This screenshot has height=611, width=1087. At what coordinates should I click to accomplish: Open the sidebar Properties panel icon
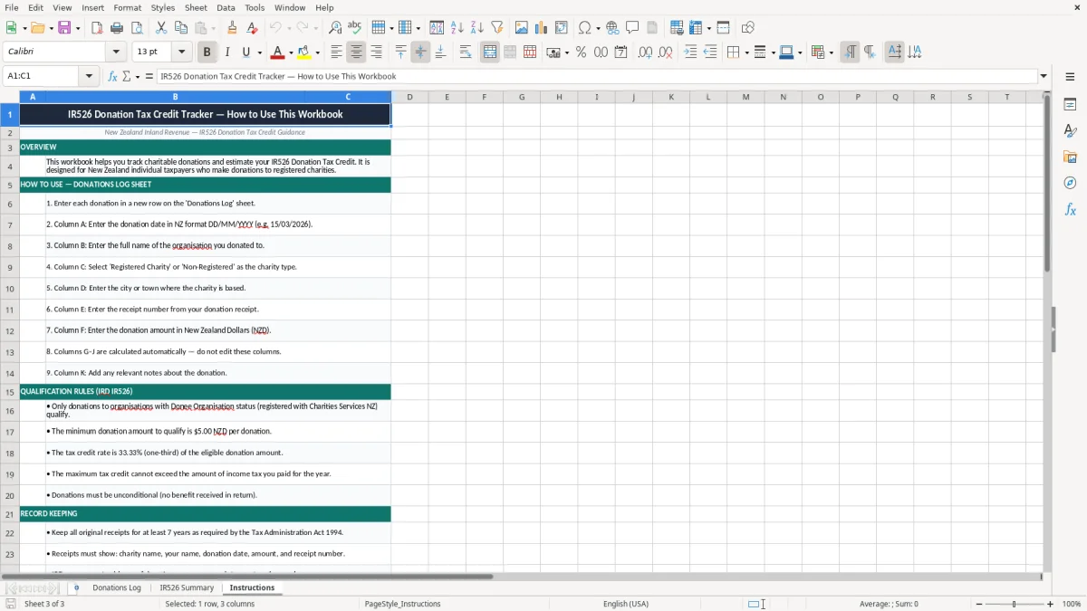[1070, 105]
